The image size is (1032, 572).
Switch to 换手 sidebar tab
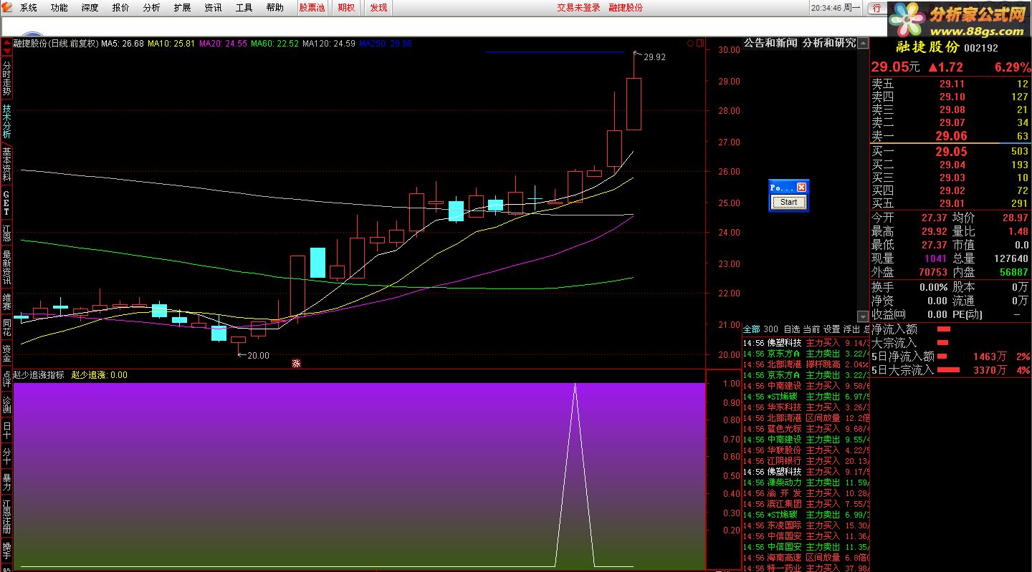point(6,551)
